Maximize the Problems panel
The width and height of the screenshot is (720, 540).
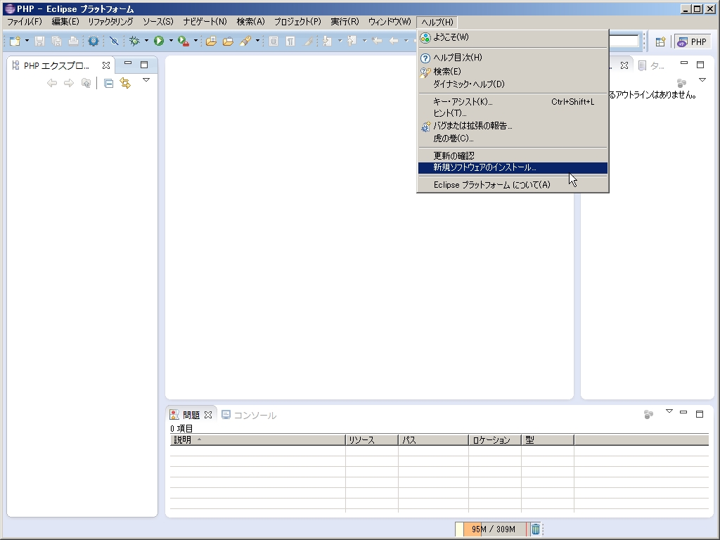point(700,414)
